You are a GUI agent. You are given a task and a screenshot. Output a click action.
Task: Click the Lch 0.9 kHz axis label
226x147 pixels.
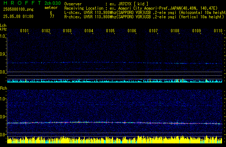click(3, 54)
